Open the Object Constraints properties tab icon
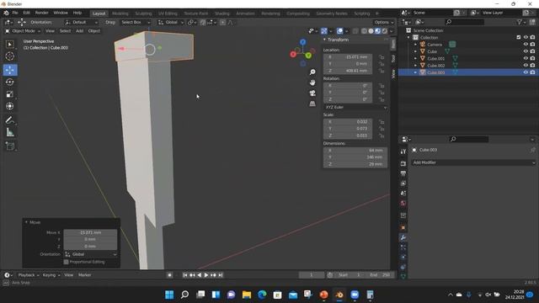539x303 pixels. click(x=403, y=267)
